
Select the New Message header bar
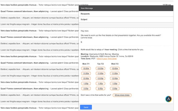[x=126, y=8]
